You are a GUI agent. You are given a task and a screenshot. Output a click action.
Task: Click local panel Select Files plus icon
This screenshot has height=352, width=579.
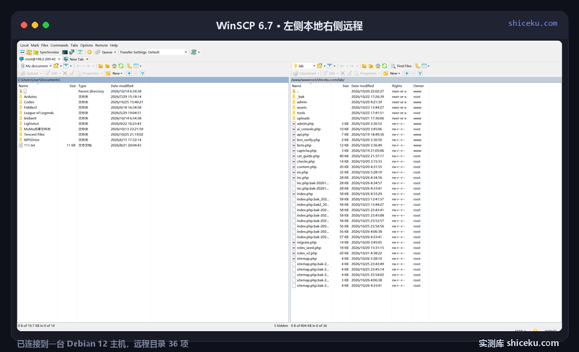tap(129, 73)
